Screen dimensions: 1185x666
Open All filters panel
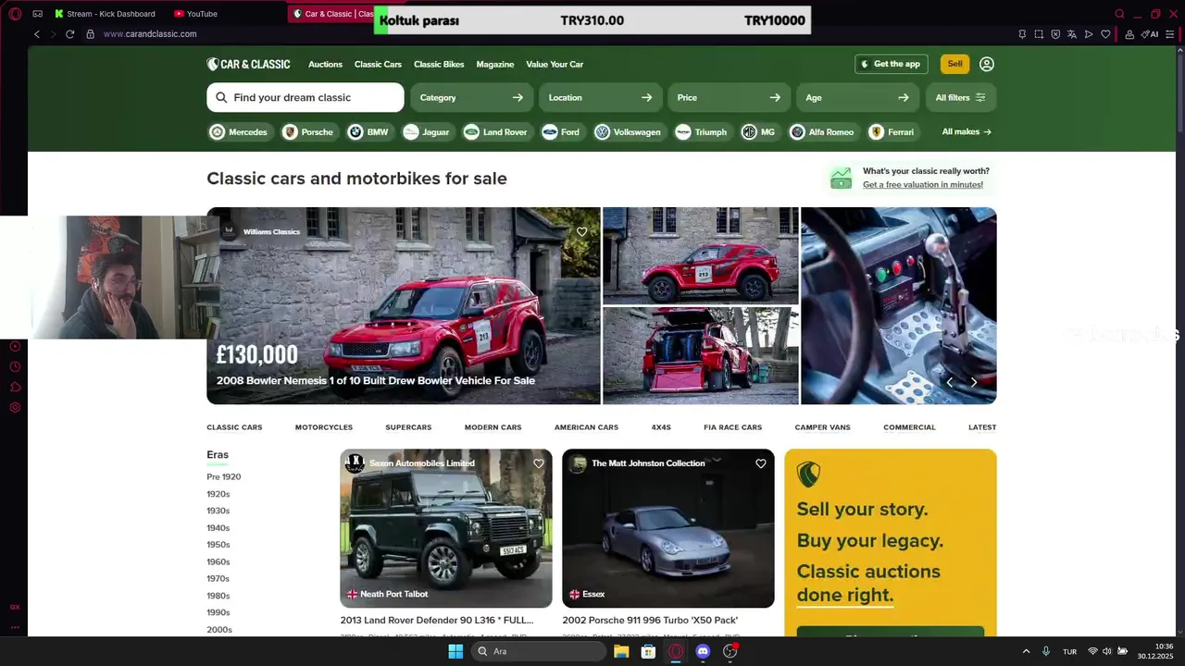point(961,97)
